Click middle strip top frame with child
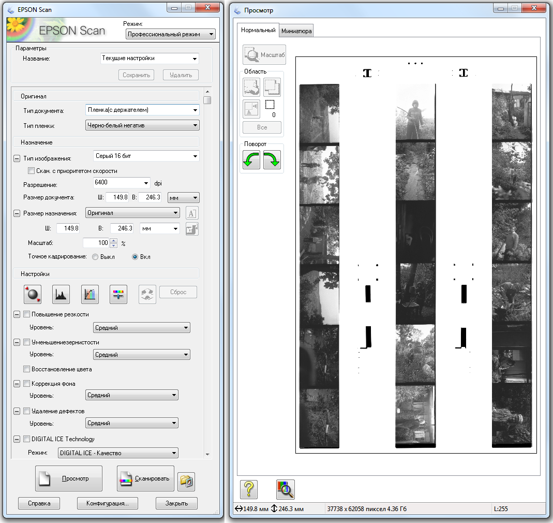This screenshot has height=523, width=553. click(x=415, y=112)
